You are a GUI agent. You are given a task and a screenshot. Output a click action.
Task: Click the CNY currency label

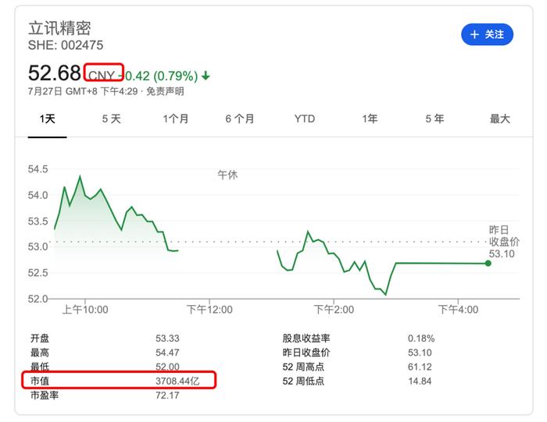102,75
